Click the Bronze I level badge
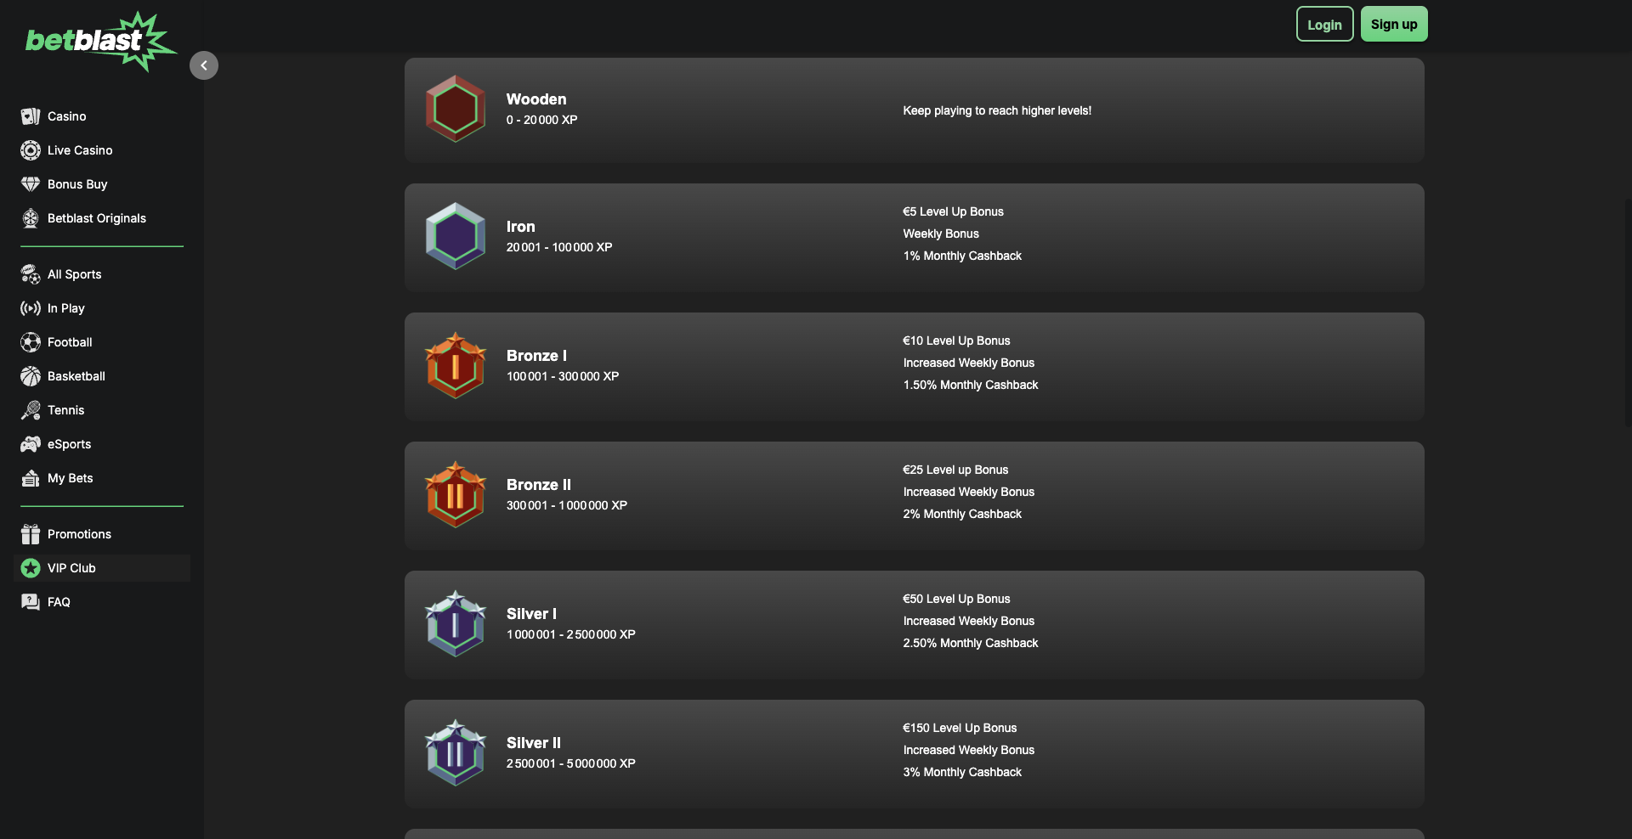 tap(456, 366)
